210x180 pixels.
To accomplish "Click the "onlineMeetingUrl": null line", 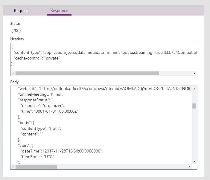I will 45,94.
